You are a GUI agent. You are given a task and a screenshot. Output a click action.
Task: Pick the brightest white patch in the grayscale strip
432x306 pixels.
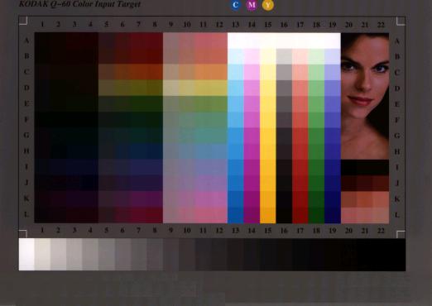pyautogui.click(x=26, y=254)
